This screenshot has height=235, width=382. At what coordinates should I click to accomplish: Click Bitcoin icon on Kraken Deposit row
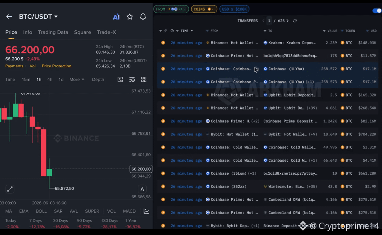(x=163, y=43)
